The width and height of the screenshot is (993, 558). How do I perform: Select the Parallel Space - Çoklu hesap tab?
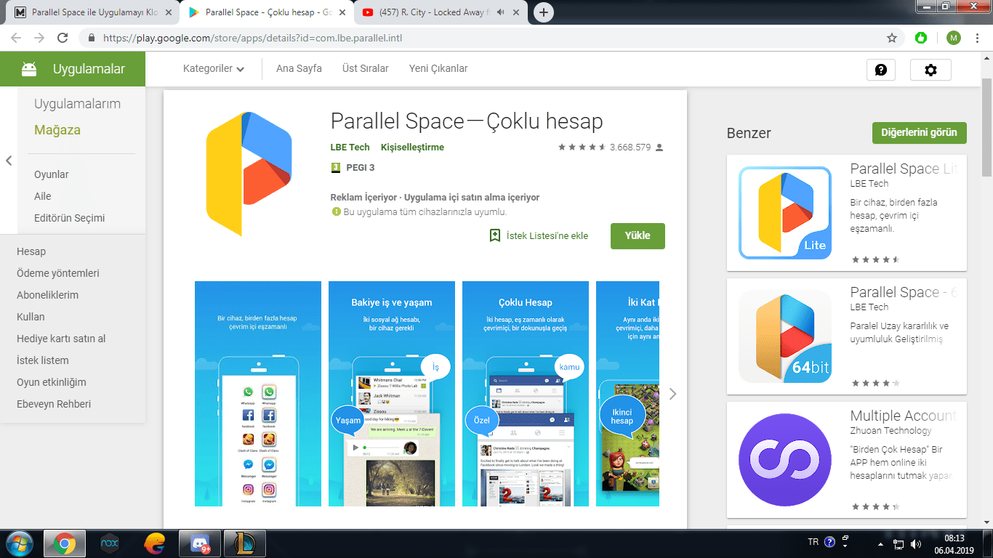pos(268,12)
